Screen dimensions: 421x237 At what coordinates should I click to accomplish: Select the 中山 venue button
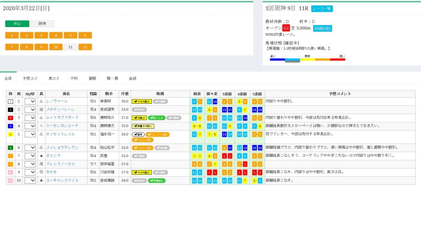(x=17, y=24)
